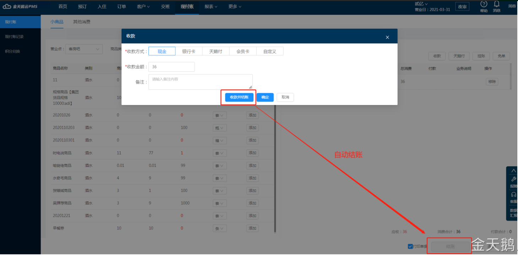The width and height of the screenshot is (518, 255).
Task: Open the 入住 menu item
Action: pos(102,6)
